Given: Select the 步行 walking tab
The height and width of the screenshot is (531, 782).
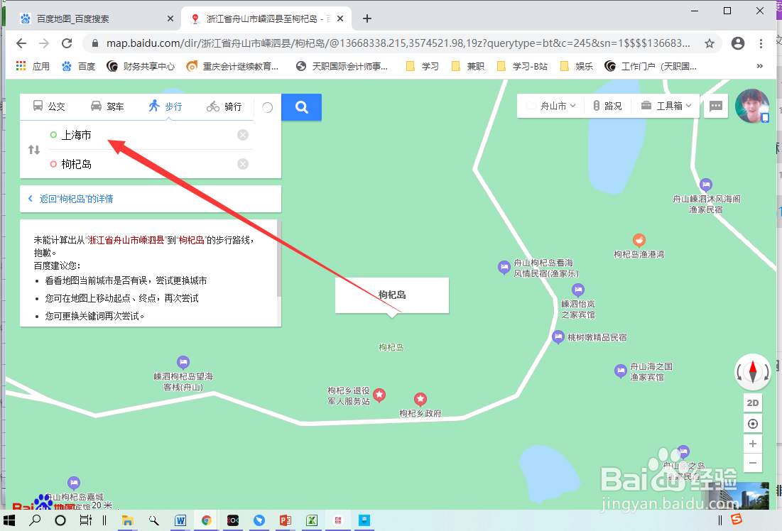Looking at the screenshot, I should [x=165, y=106].
